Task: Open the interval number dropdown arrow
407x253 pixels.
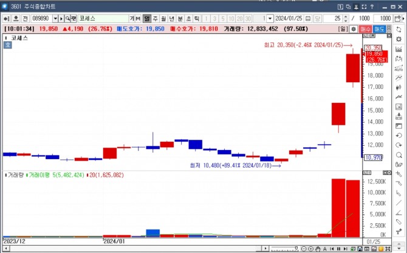Action: (270, 19)
